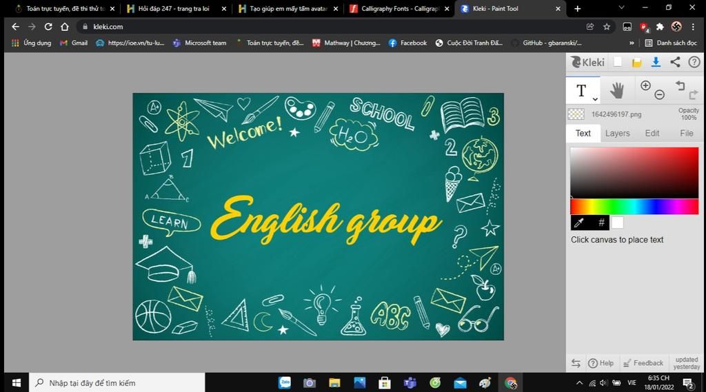Open the tab search chevron
Viewport: 706px width, 392px height.
pos(621,8)
